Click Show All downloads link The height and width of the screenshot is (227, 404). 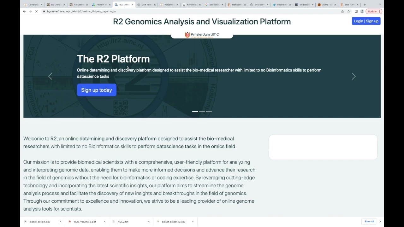coord(369,222)
